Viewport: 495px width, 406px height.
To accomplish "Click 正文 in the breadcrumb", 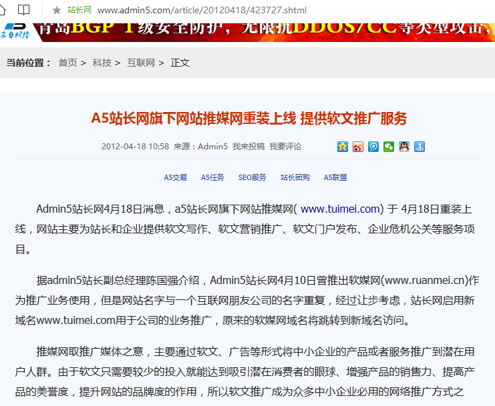I will (180, 63).
